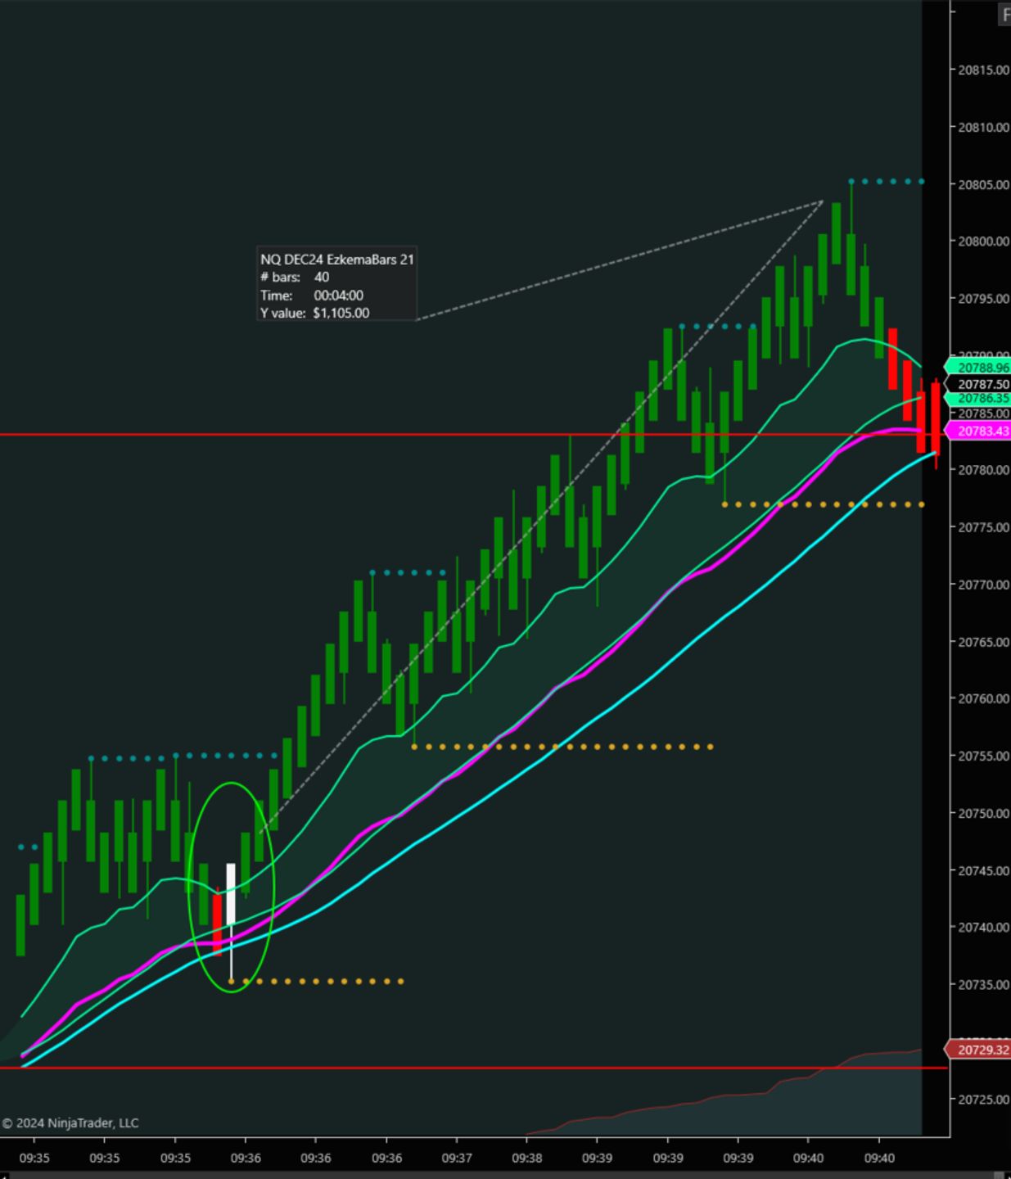Click the 20805.00 price axis label

coord(983,184)
